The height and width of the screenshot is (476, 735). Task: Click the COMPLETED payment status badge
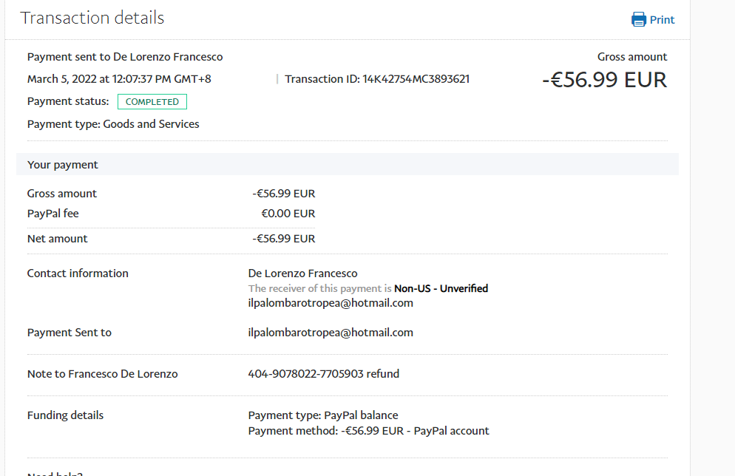tap(152, 102)
